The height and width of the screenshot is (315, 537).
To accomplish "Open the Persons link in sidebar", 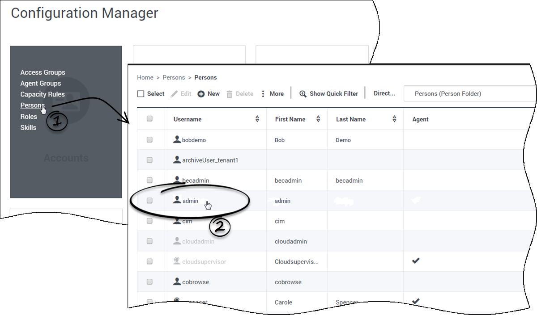I will click(x=32, y=105).
